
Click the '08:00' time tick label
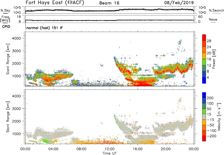[x=81, y=149]
